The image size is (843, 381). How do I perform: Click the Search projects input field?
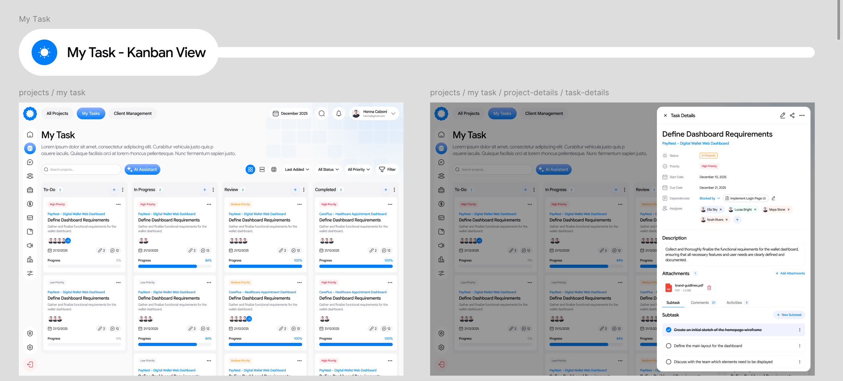81,169
